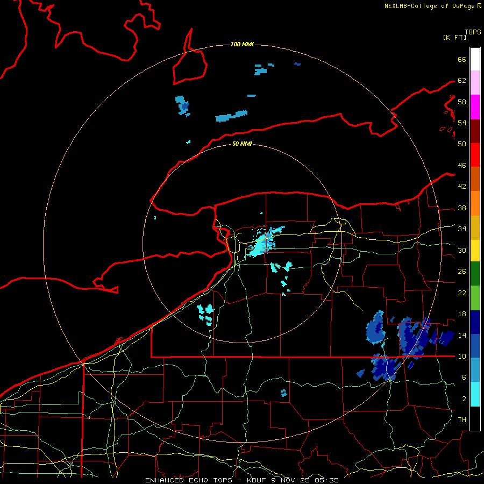484x484 pixels.
Task: Click the light orange legend swatch
Action: [475, 203]
